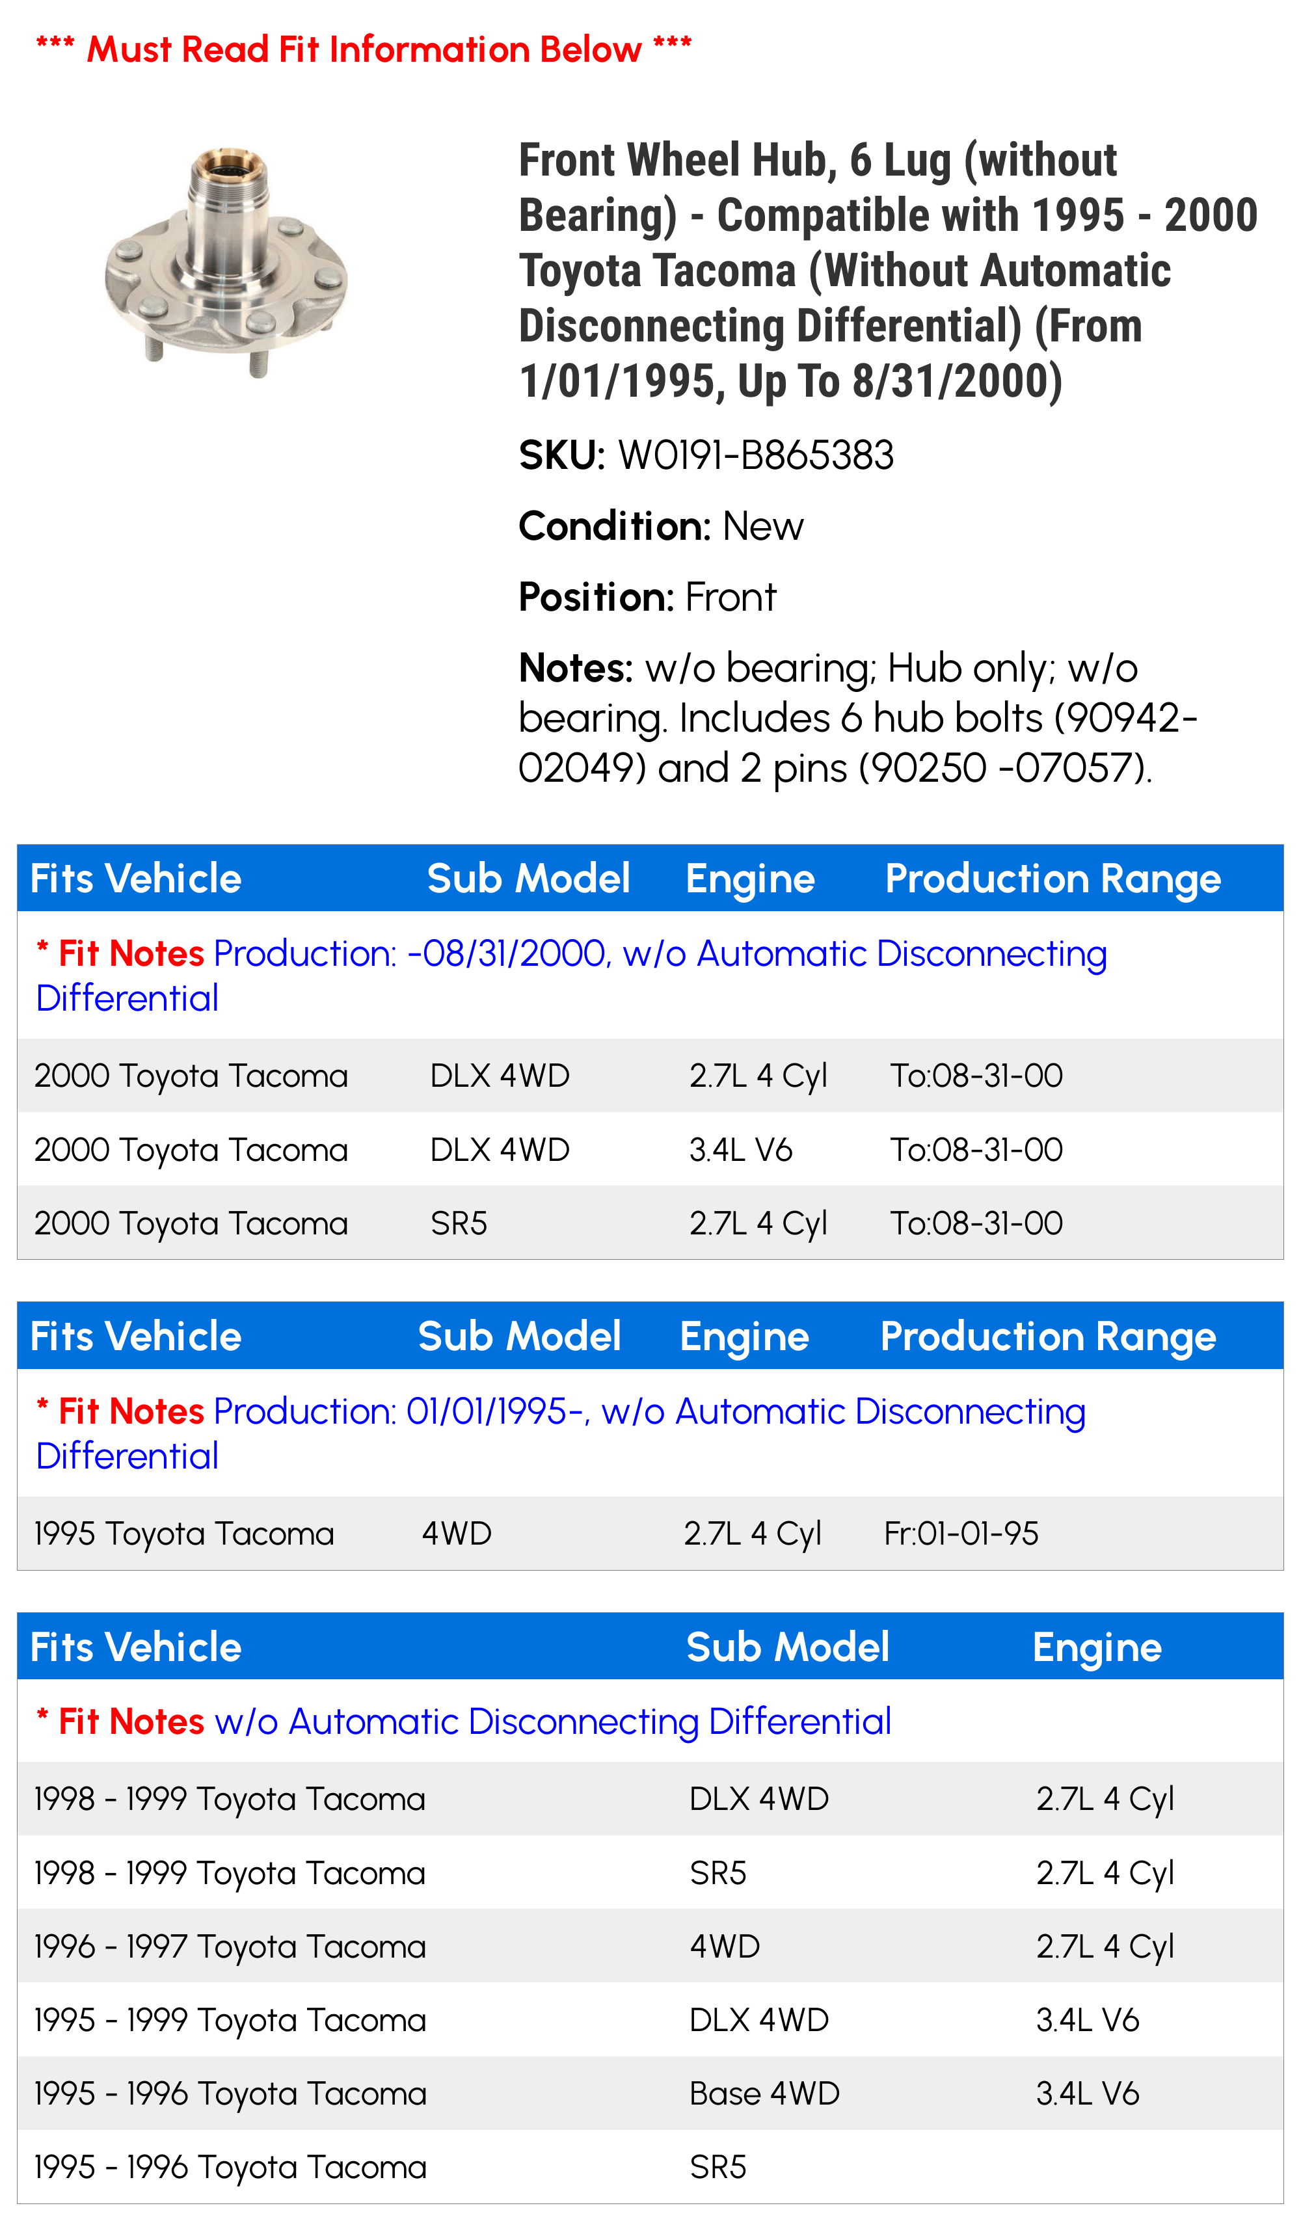Click the third table's Fits Vehicle header
The image size is (1301, 2221).
136,1646
